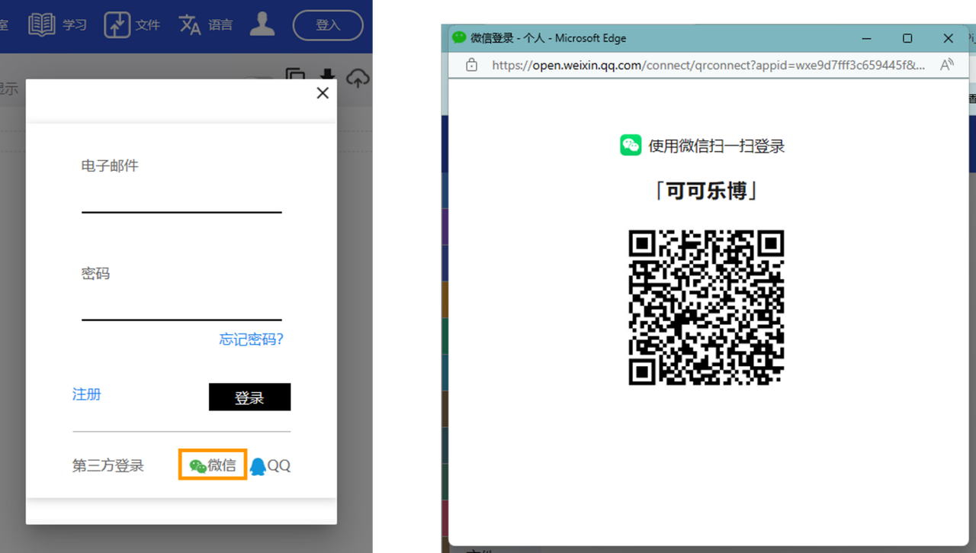Open the 文件 file menu
976x553 pixels.
pos(132,24)
